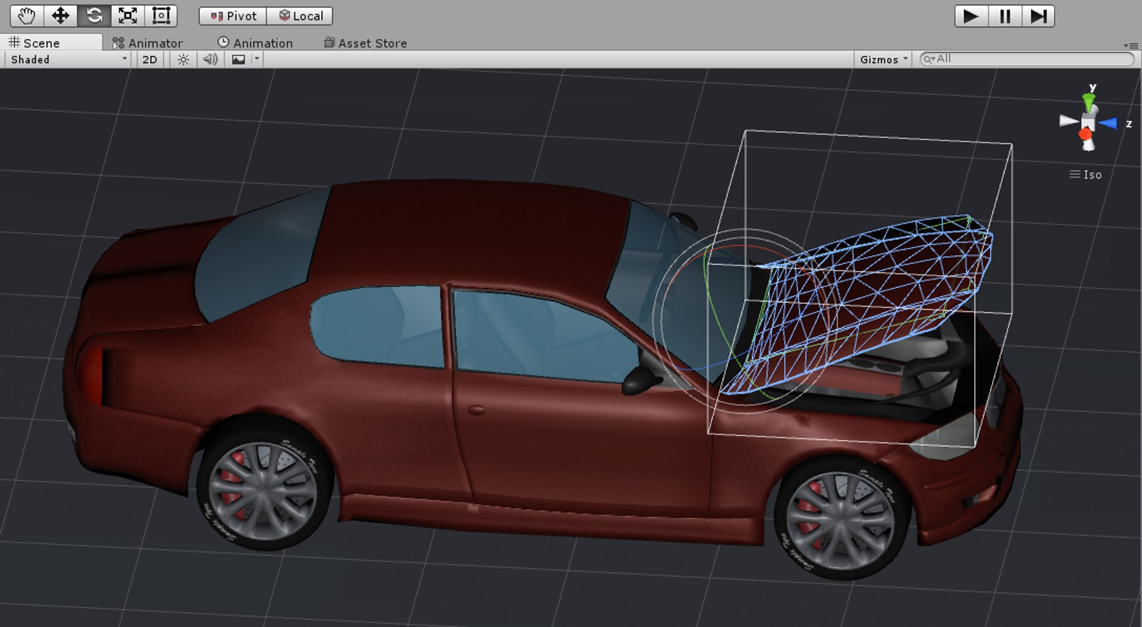This screenshot has height=627, width=1142.
Task: Open the Shaded draw mode dropdown
Action: (x=68, y=59)
